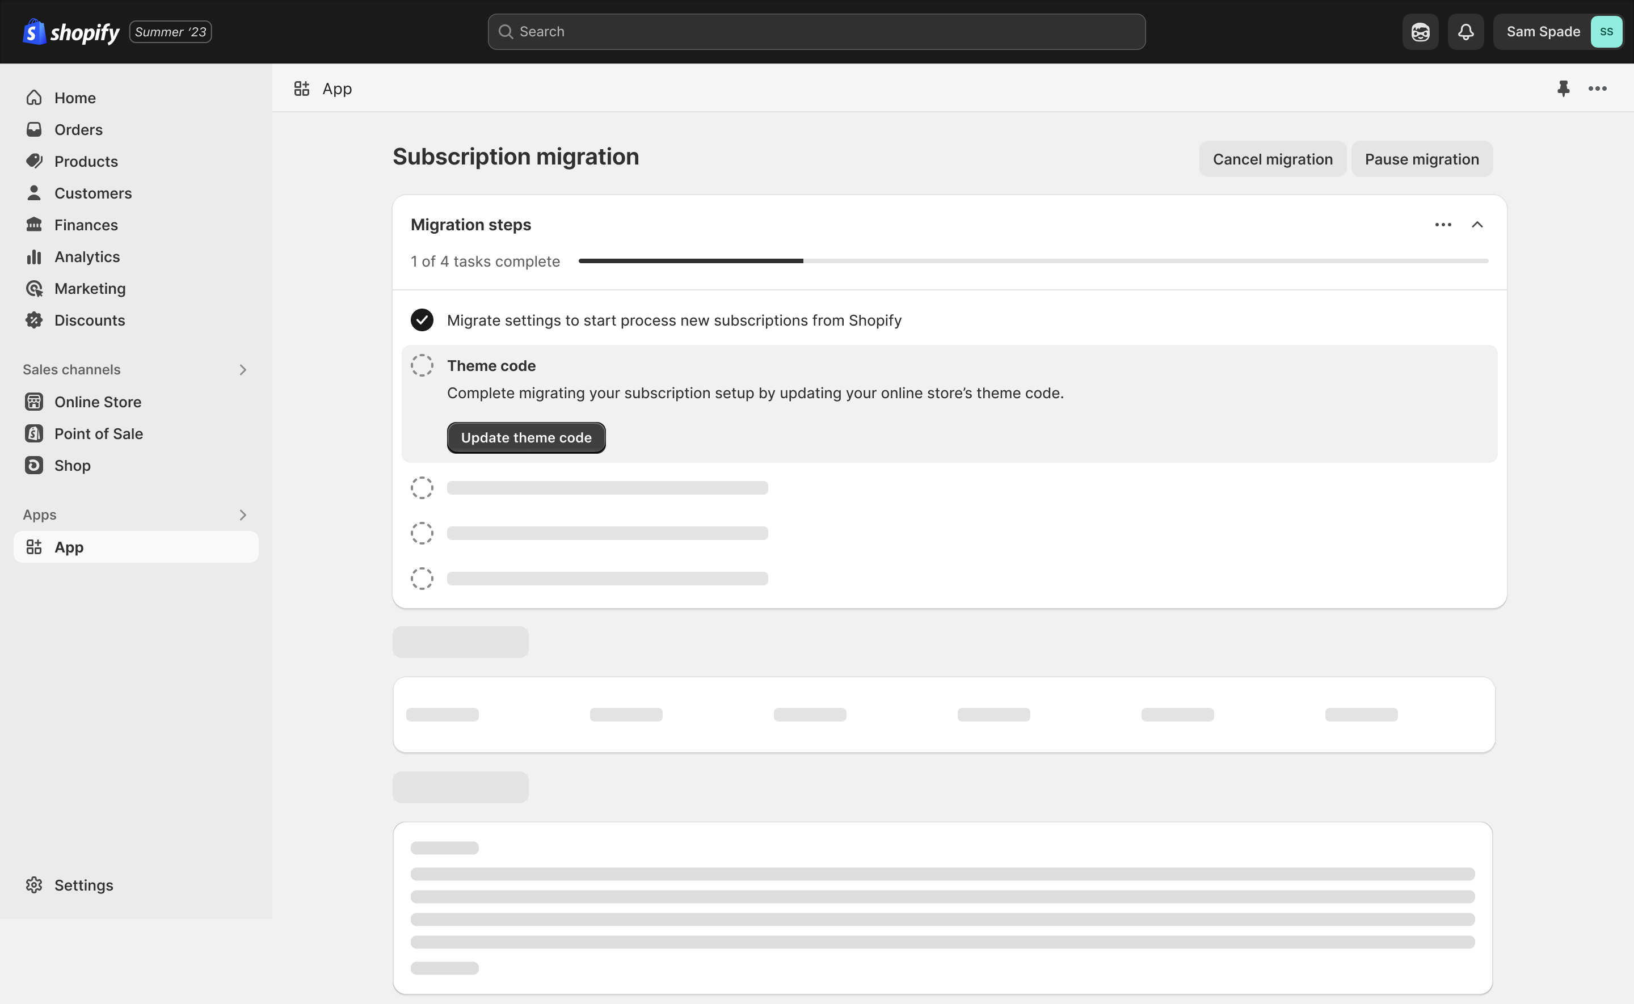Click the Migration steps card title
The width and height of the screenshot is (1634, 1004).
point(471,225)
